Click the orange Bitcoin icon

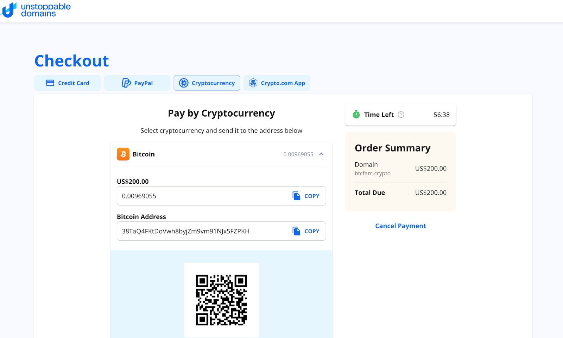[x=123, y=154]
